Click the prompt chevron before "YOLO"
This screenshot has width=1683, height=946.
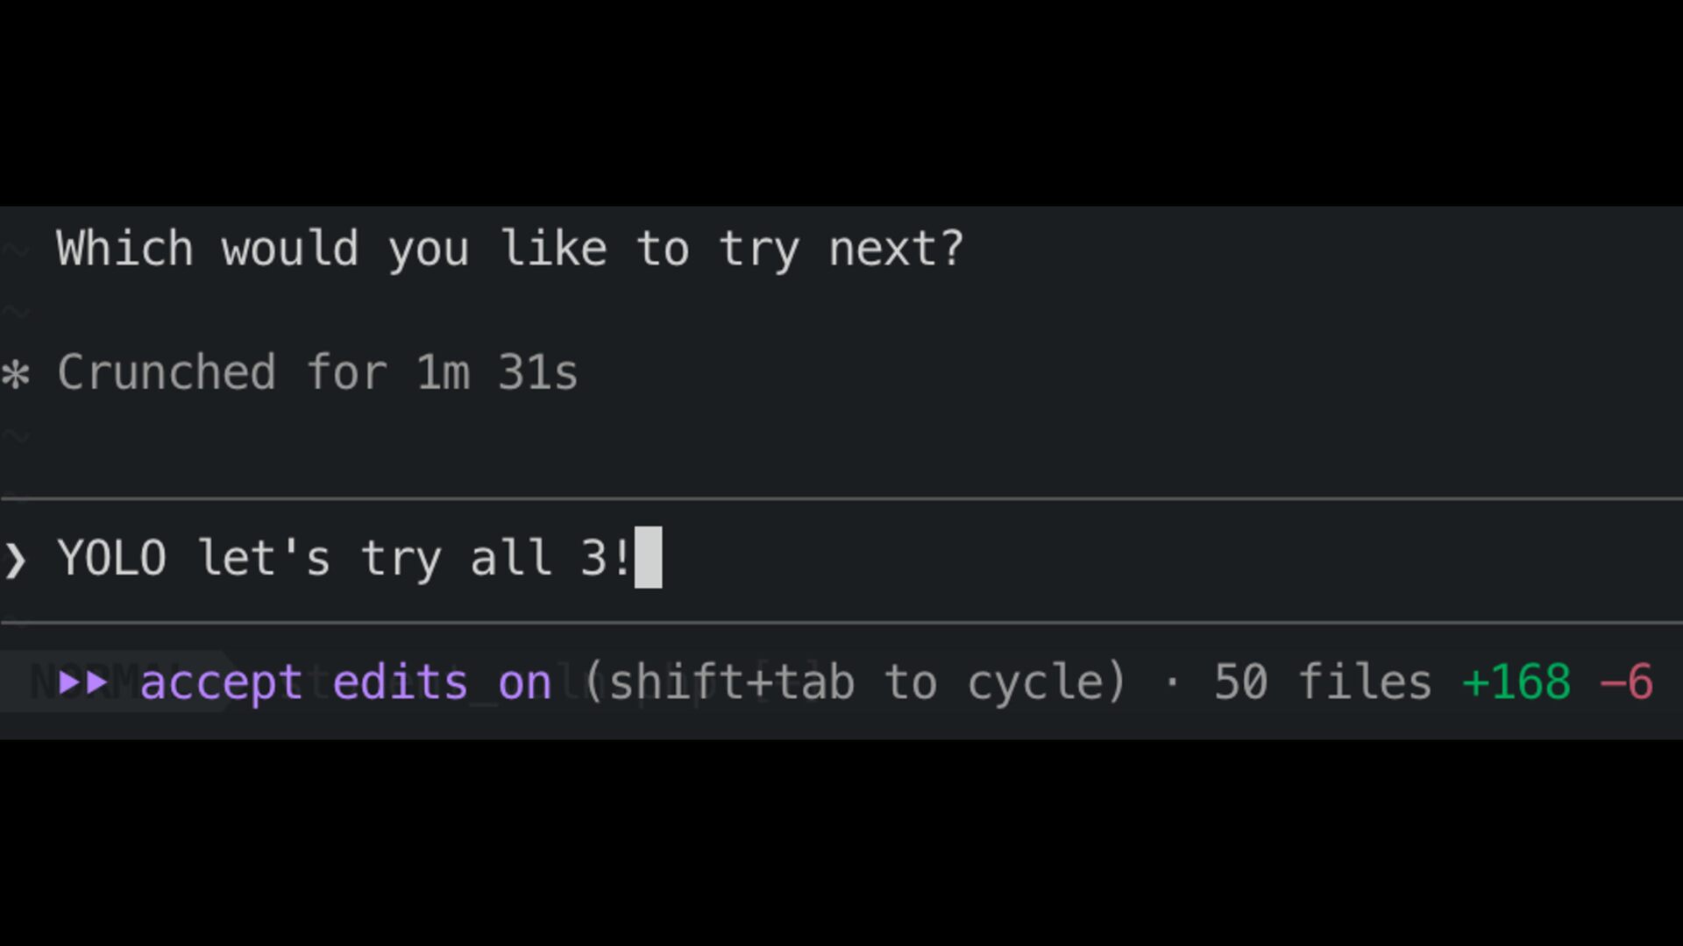pyautogui.click(x=16, y=560)
